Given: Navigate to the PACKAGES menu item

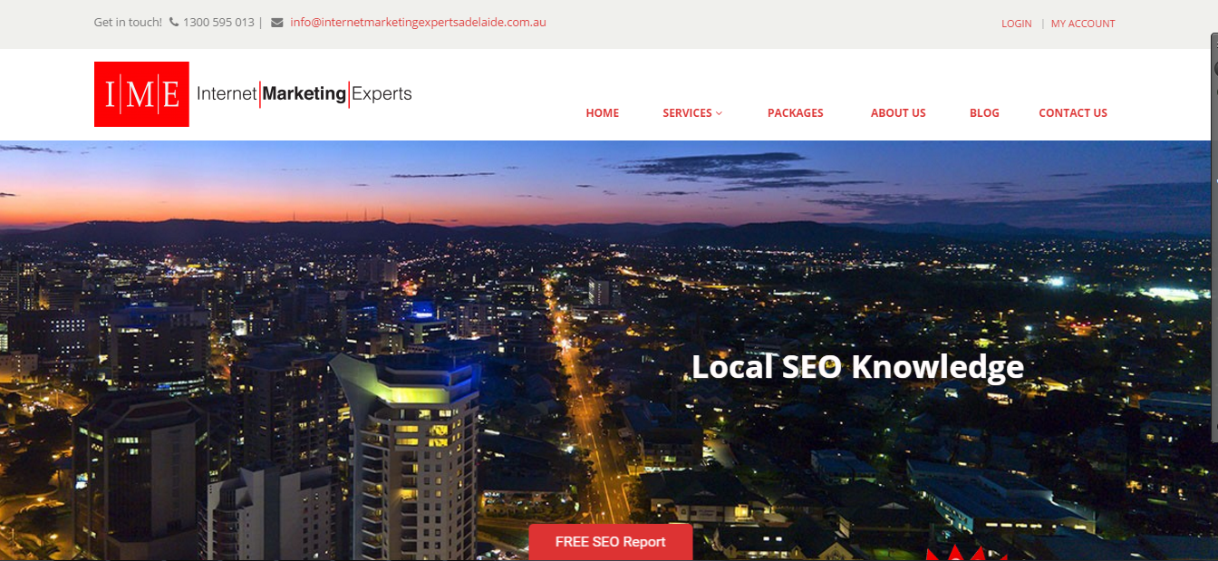Looking at the screenshot, I should (795, 112).
